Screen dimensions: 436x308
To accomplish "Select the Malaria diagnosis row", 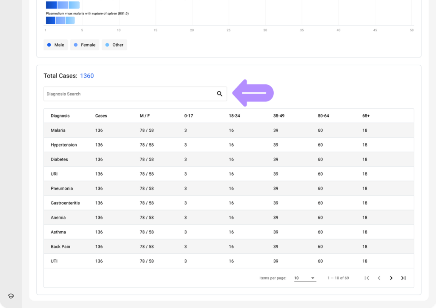I will click(58, 130).
